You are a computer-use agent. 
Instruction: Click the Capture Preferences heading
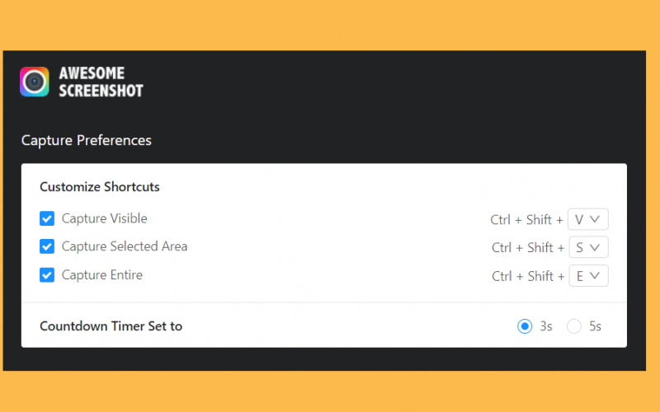click(87, 140)
